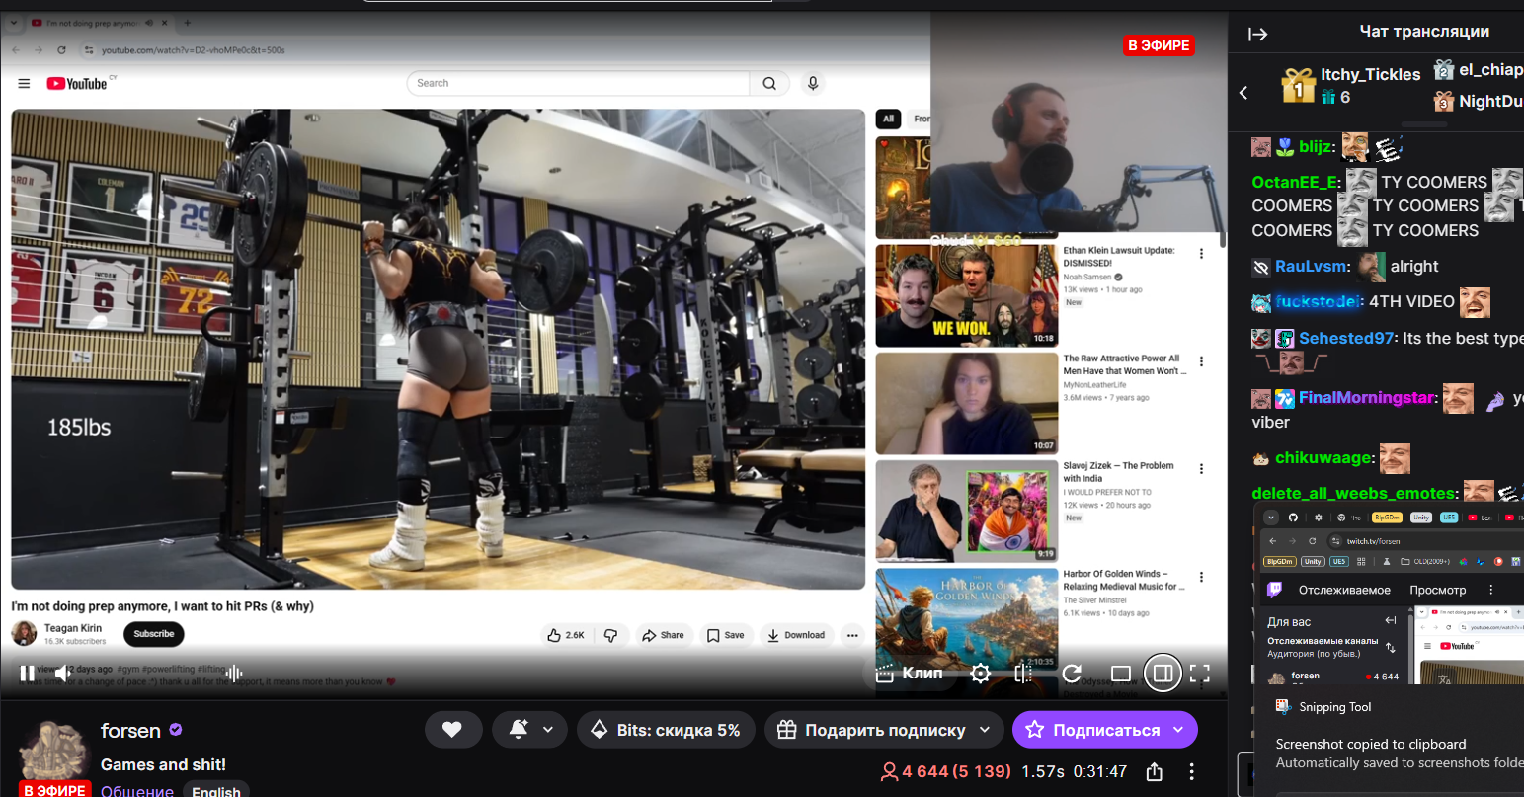Click username OctanEE_E in chat
The height and width of the screenshot is (797, 1524).
pyautogui.click(x=1295, y=182)
